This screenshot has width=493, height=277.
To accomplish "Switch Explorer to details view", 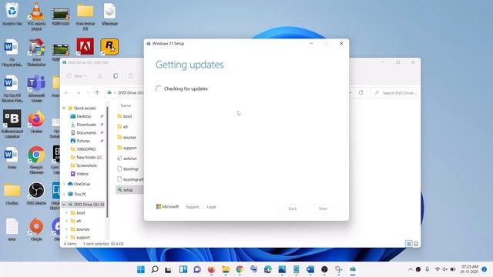I will pos(409,243).
